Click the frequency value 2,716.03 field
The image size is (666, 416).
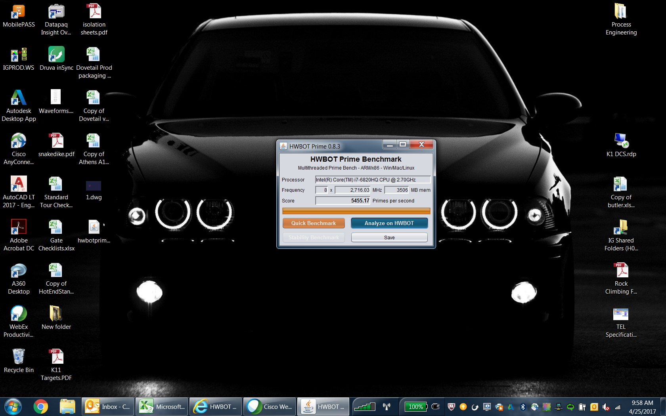point(352,190)
